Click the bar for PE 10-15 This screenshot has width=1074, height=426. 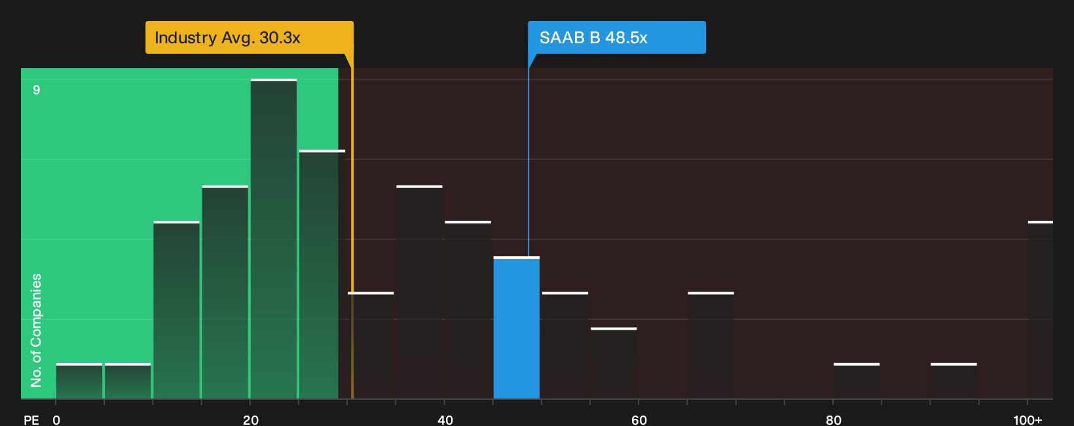click(x=177, y=310)
